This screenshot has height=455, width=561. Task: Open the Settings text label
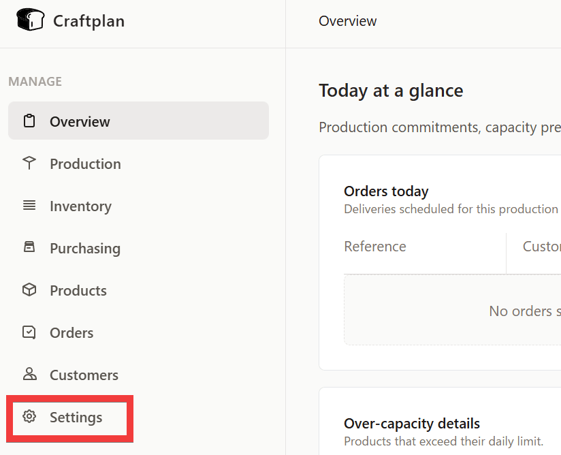click(76, 418)
